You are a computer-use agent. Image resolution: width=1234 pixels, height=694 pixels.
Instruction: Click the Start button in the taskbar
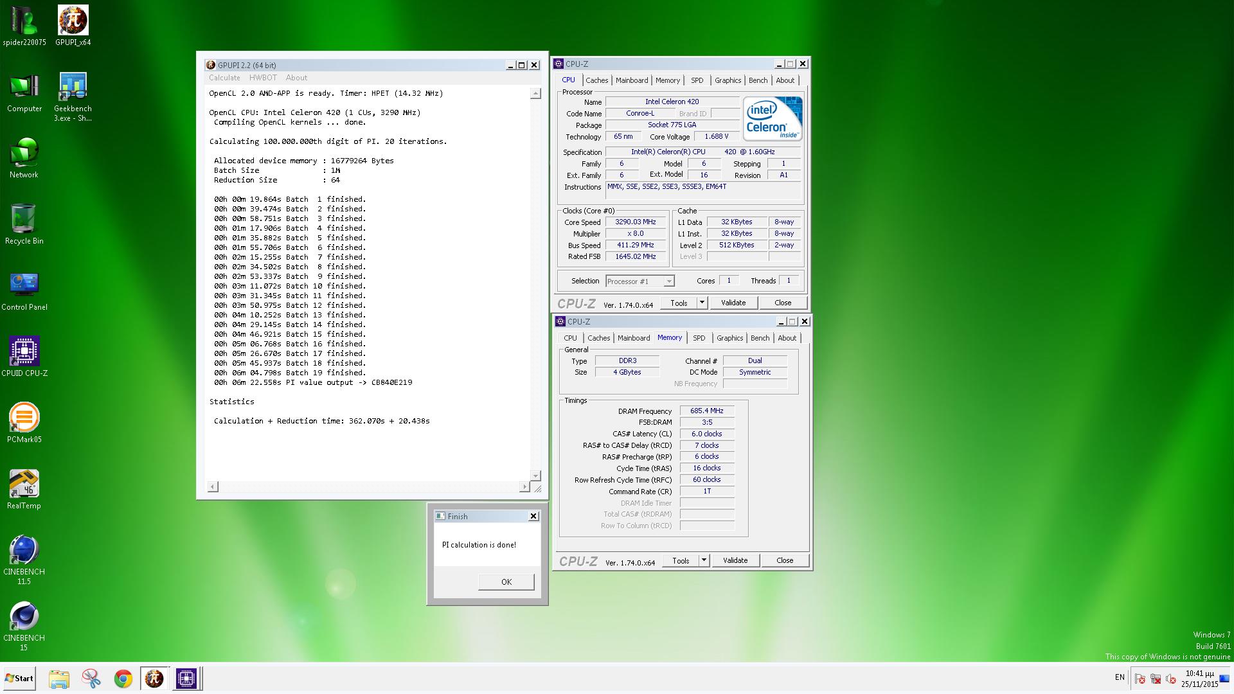click(19, 678)
